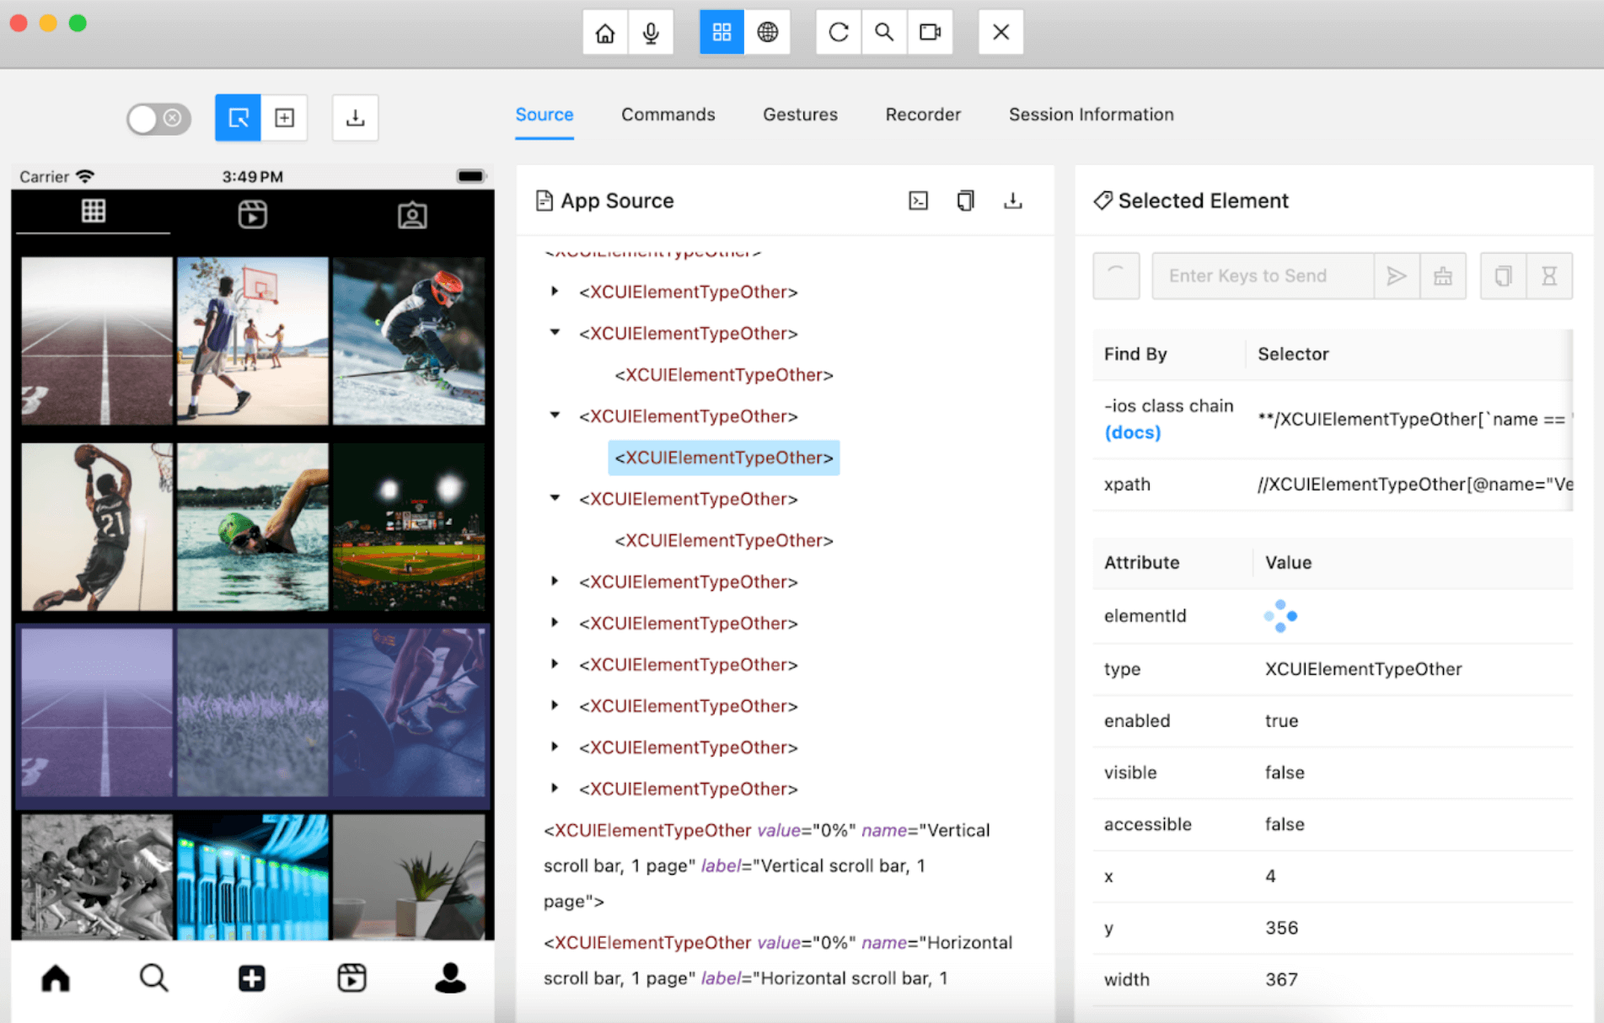Select the web globe mode icon
Image resolution: width=1604 pixels, height=1023 pixels.
(767, 33)
